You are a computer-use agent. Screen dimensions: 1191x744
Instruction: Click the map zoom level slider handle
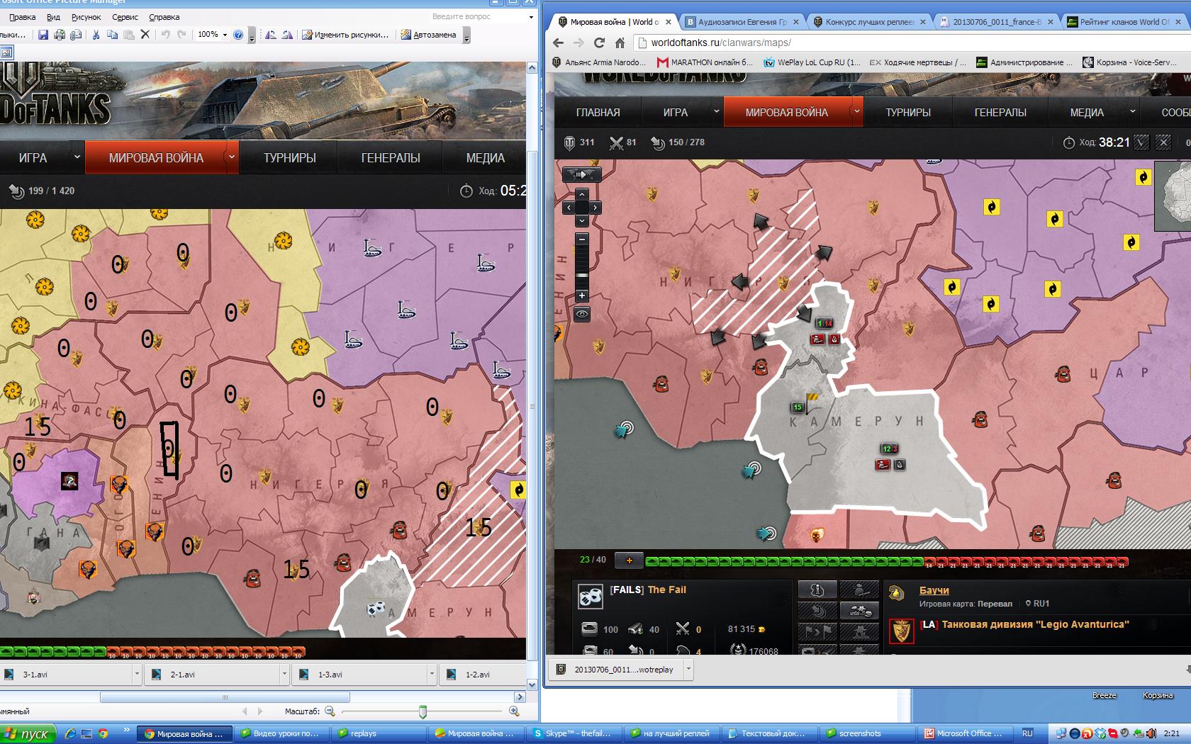[x=581, y=275]
